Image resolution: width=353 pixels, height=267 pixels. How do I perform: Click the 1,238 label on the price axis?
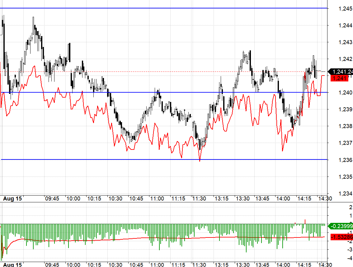[345, 126]
